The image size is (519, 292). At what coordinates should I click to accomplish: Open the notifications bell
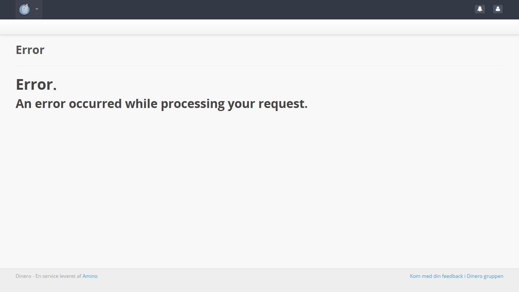point(480,9)
